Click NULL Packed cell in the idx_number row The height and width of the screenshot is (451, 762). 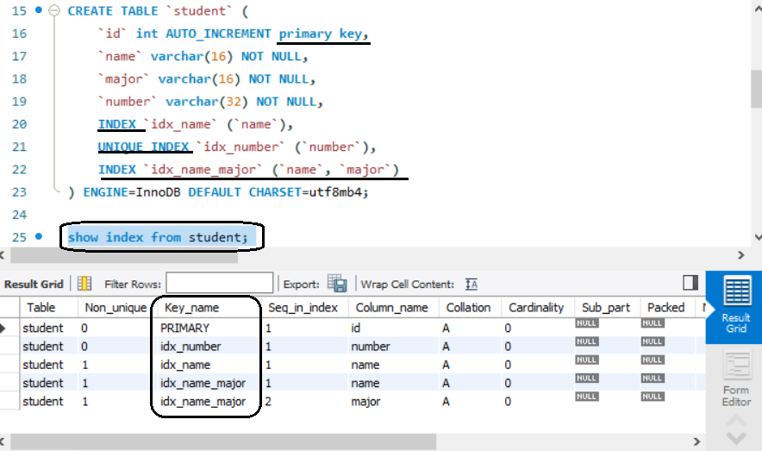[652, 341]
